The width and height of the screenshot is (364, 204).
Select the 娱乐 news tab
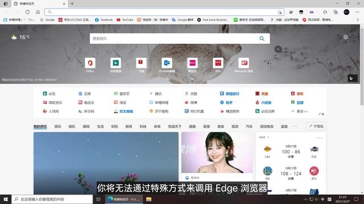pos(72,126)
